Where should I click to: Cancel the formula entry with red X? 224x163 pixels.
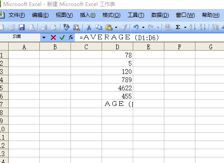click(x=53, y=38)
